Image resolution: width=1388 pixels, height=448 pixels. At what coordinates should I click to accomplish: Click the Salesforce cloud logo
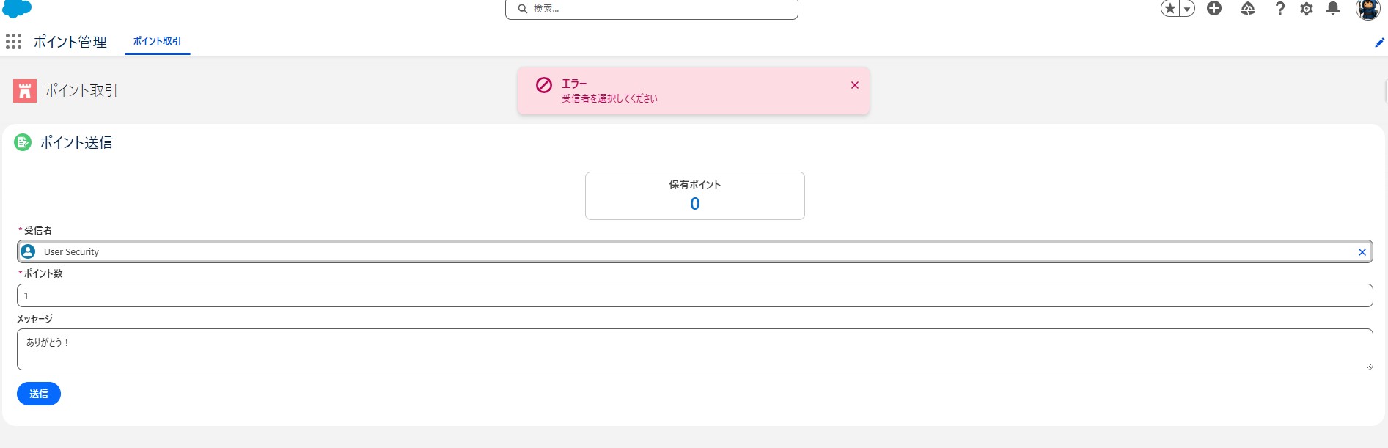[x=17, y=8]
